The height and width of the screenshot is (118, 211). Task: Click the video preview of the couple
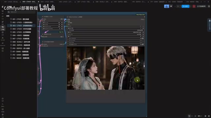coord(106,68)
